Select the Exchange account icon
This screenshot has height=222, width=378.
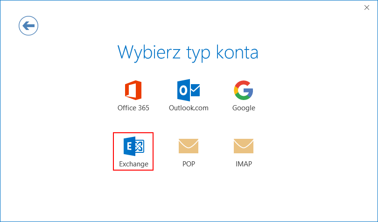click(x=134, y=146)
